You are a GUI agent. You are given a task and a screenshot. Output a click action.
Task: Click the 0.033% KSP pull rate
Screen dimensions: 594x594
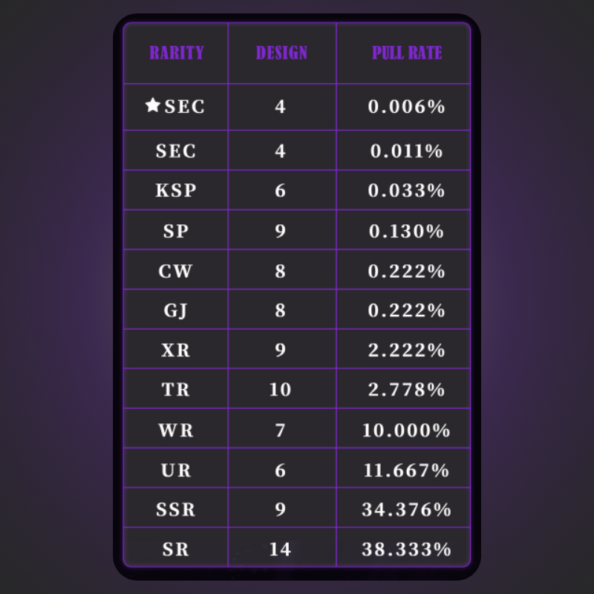(x=406, y=190)
